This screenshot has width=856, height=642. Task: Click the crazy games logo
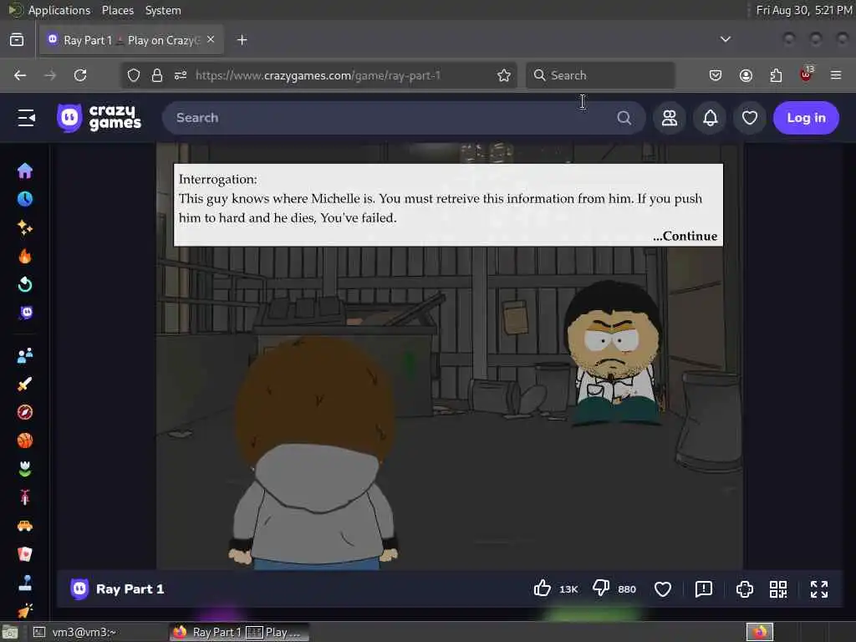pyautogui.click(x=99, y=118)
